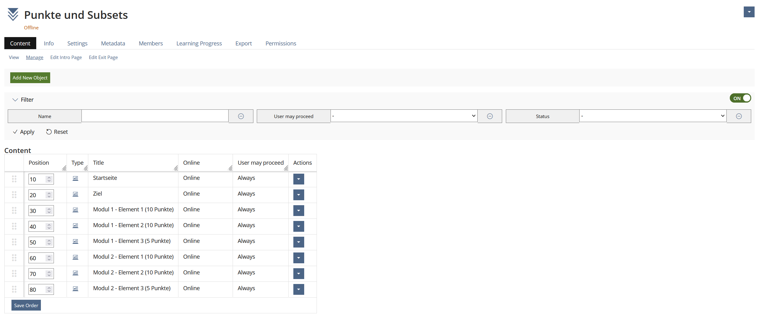Click the Learning Sequence logo icon
This screenshot has height=322, width=758.
coord(13,15)
